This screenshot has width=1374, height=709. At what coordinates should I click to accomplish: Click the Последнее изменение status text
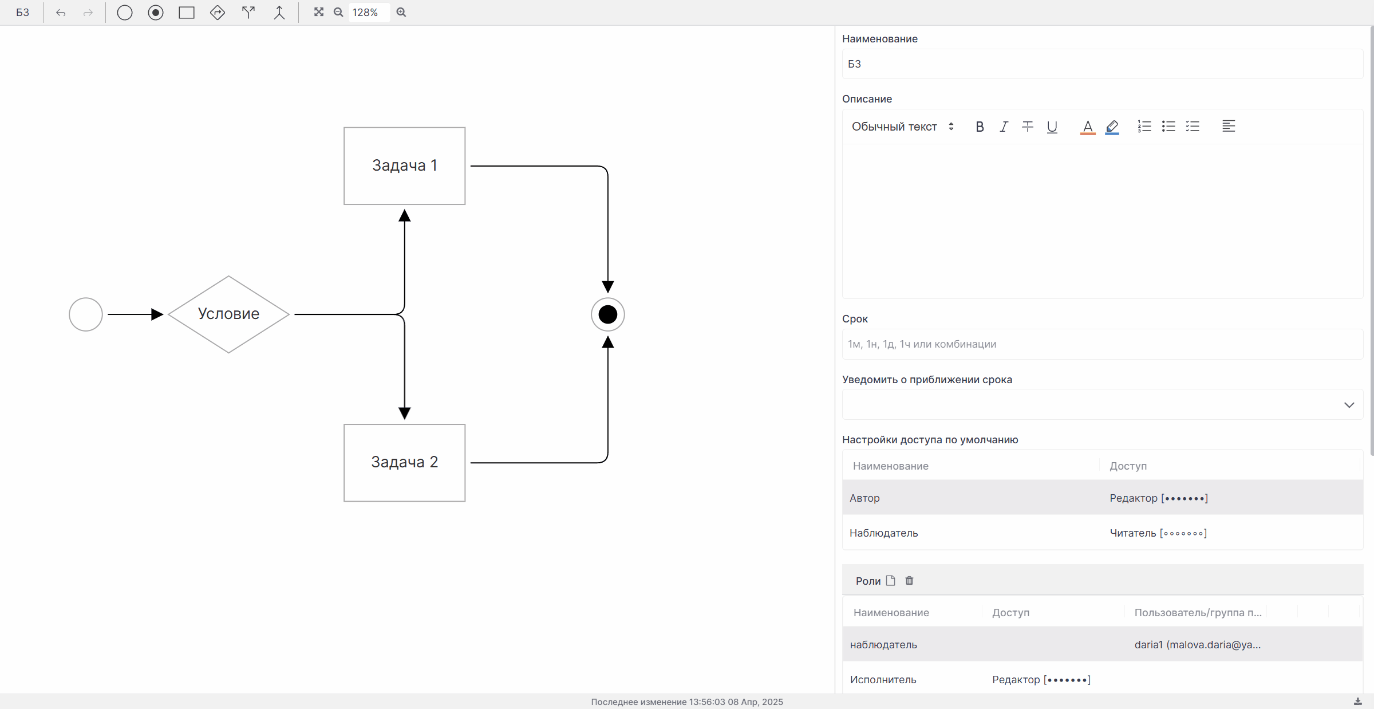coord(687,702)
